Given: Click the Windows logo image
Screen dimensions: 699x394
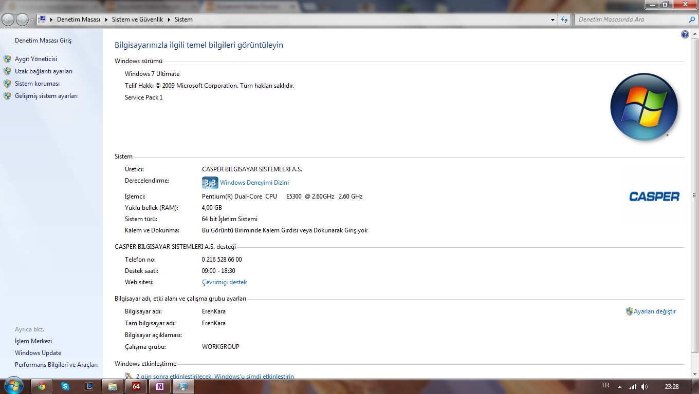Looking at the screenshot, I should (x=644, y=107).
